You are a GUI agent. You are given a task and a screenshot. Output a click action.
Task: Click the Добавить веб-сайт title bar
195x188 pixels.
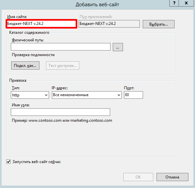click(97, 5)
